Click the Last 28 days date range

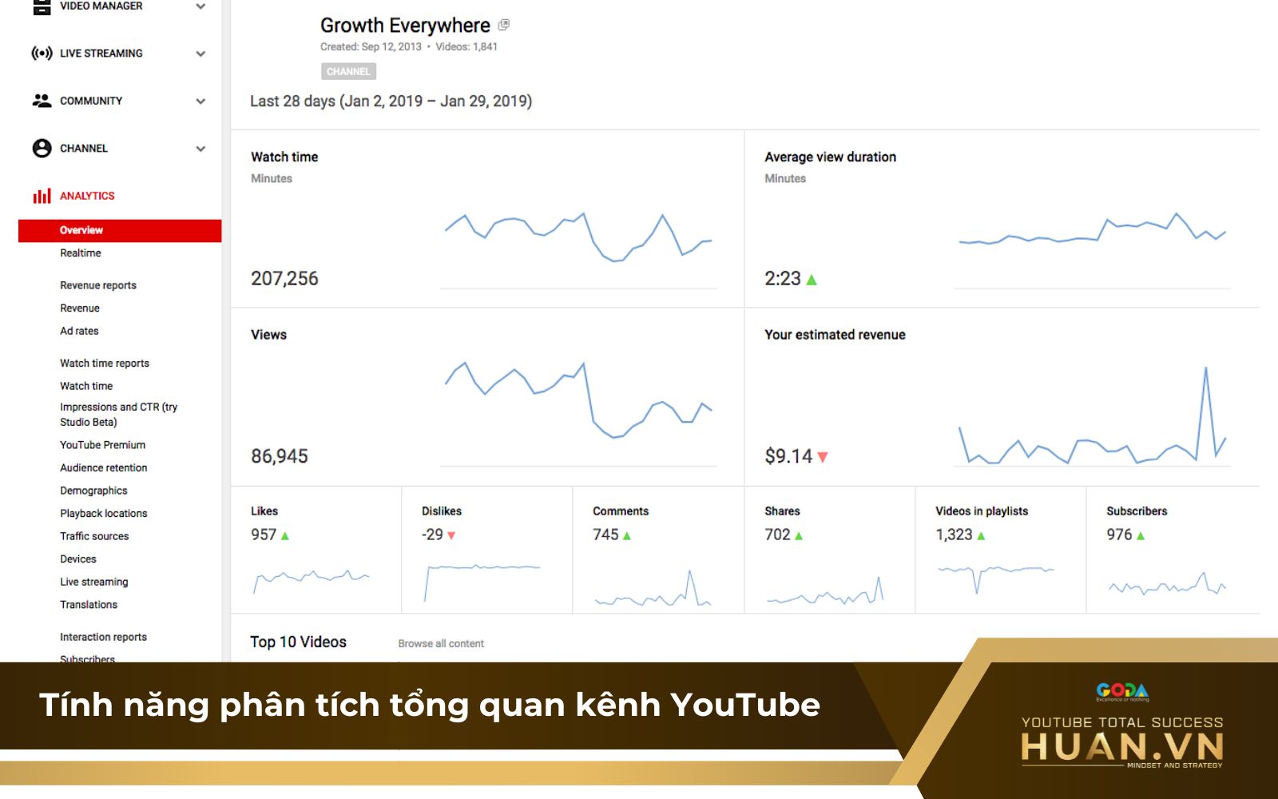391,101
